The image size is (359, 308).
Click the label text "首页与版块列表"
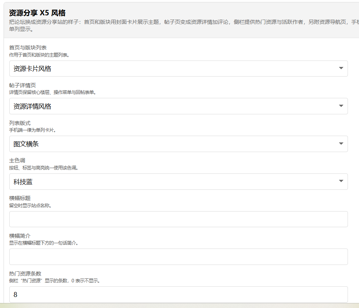tap(28, 48)
